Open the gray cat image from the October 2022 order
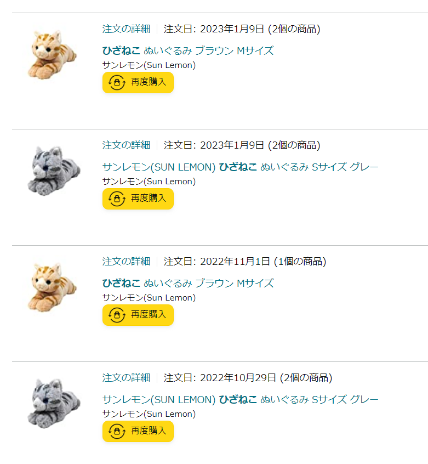Viewport: 428px width, 464px height. pyautogui.click(x=53, y=403)
